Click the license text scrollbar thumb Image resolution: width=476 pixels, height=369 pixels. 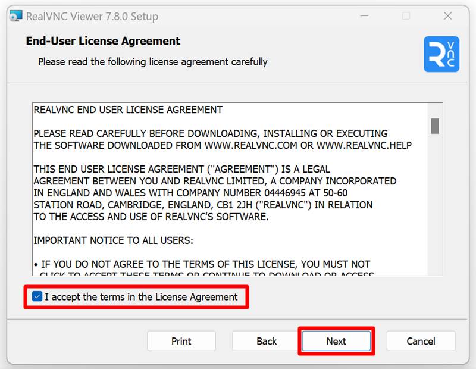[435, 126]
